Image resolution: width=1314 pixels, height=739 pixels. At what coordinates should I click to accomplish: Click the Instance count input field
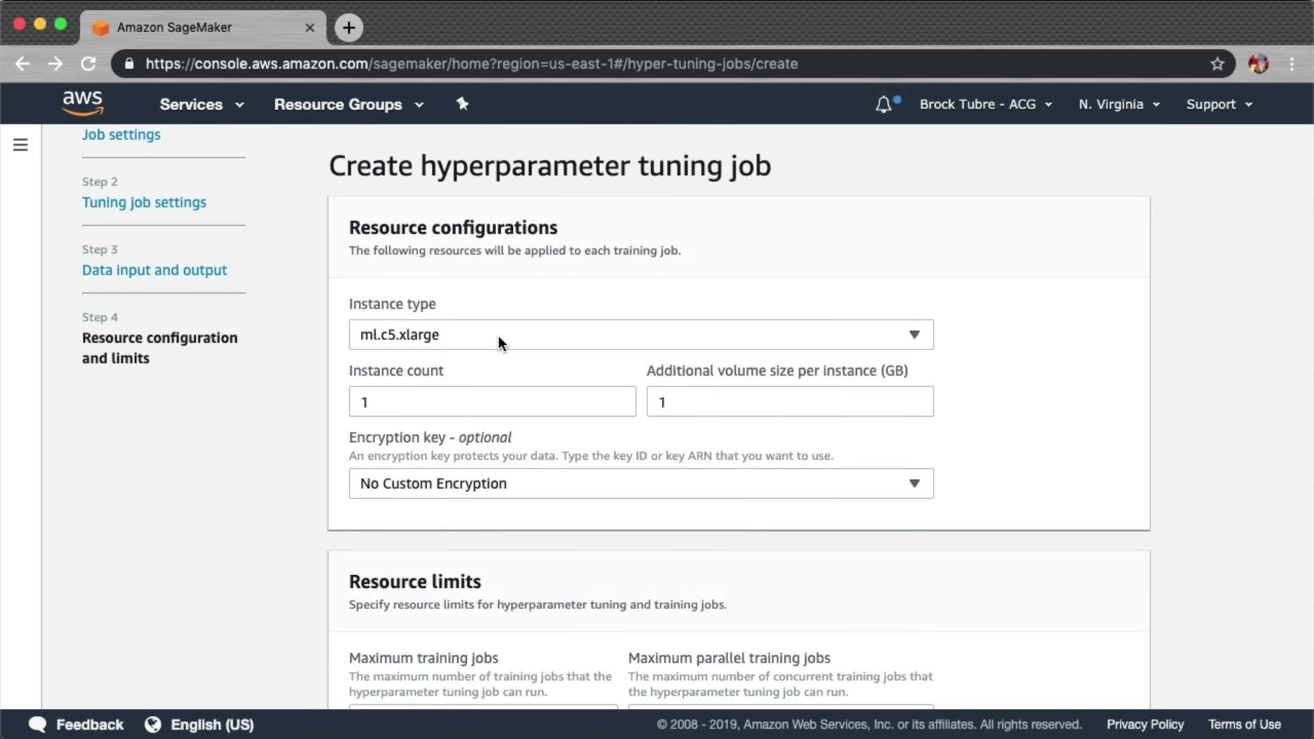[x=492, y=402]
